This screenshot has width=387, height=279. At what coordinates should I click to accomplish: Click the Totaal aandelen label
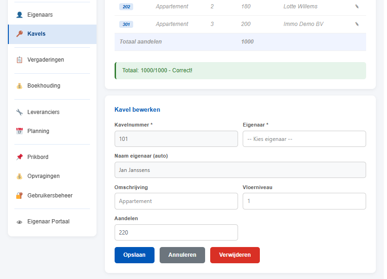click(x=141, y=42)
